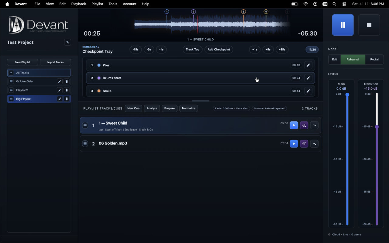The width and height of the screenshot is (389, 243).
Task: Click the list icon beside Golden Gala
Action: 11,81
